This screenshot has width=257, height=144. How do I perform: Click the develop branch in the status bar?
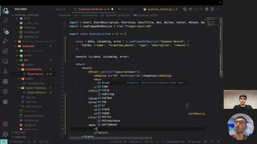pyautogui.click(x=16, y=142)
